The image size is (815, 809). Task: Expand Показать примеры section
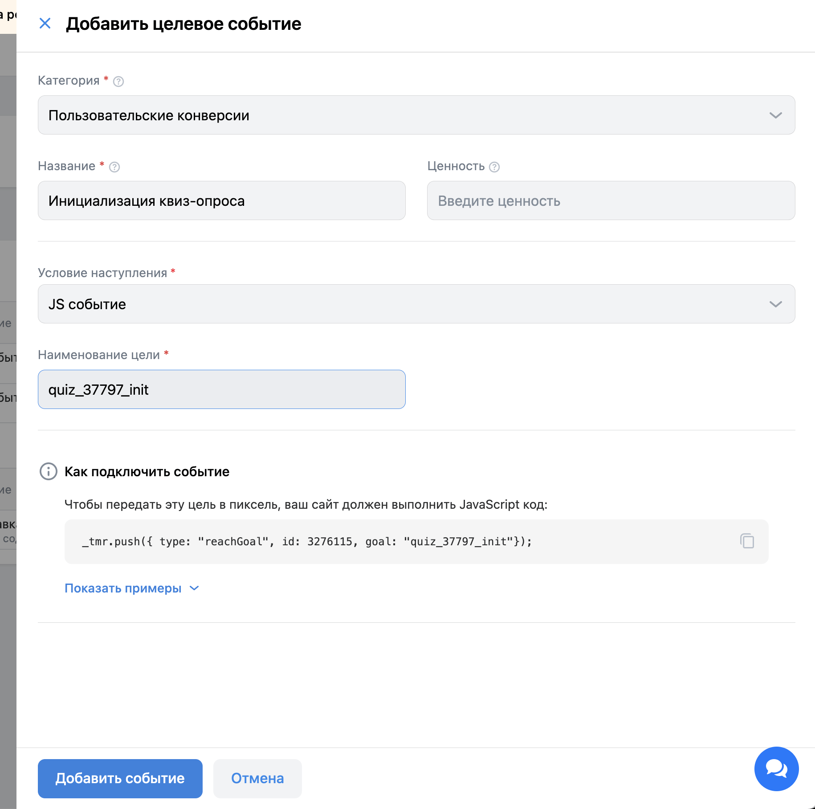coord(132,588)
